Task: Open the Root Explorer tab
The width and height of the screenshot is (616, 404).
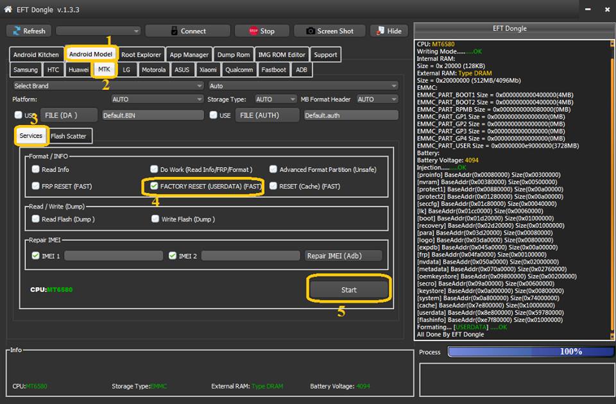Action: point(141,55)
